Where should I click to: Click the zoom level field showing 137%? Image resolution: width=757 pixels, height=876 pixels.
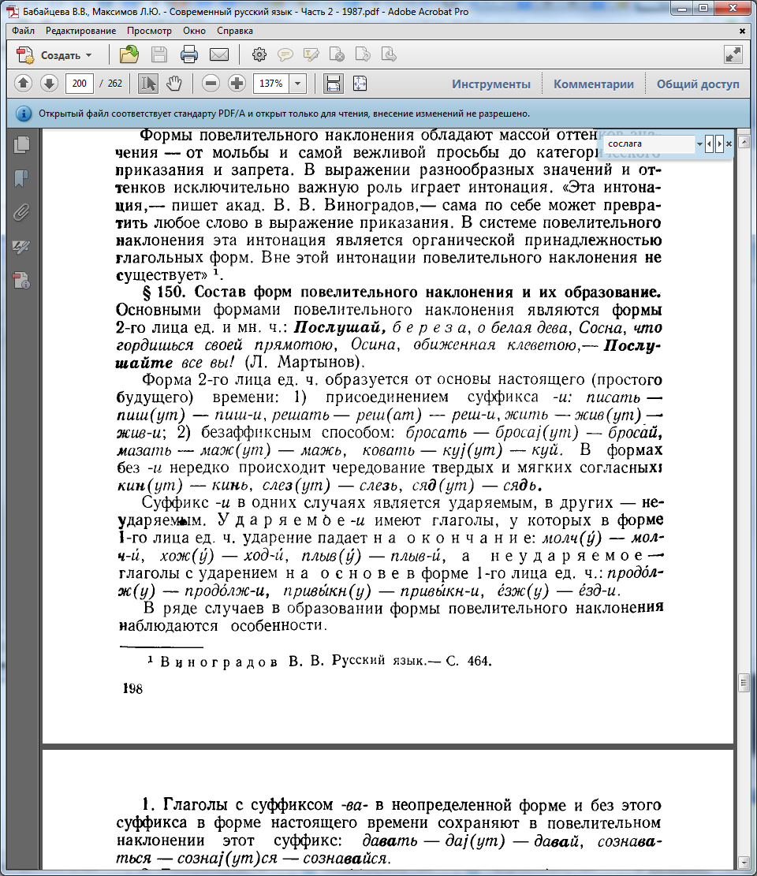(x=271, y=84)
